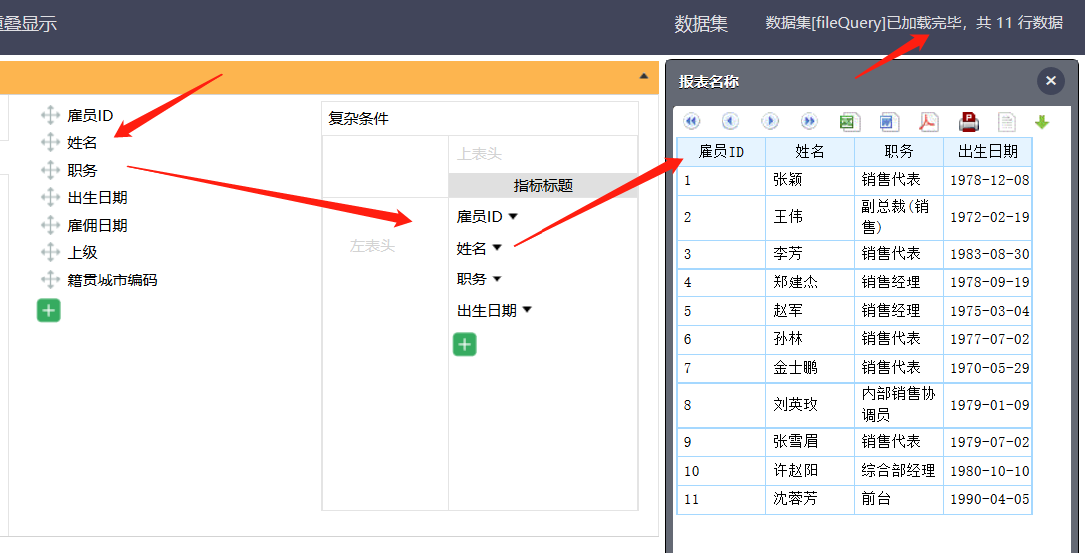
Task: Click the previous page arrow icon
Action: 731,122
